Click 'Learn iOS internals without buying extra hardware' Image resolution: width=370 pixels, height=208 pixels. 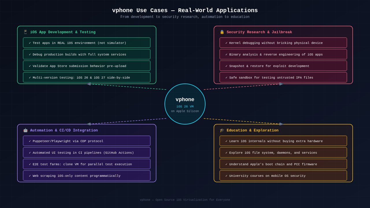283,141
